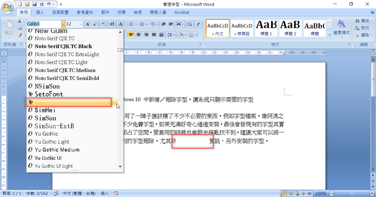Viewport: 376px width, 197px height.
Task: Open the 校閱 ribbon tab
Action: click(122, 13)
